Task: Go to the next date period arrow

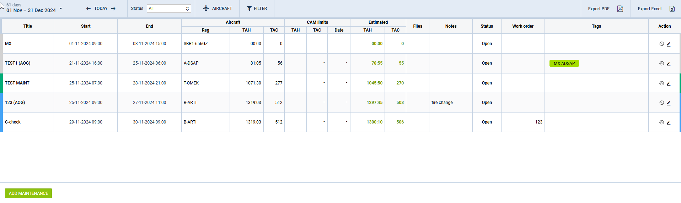Action: click(x=113, y=9)
